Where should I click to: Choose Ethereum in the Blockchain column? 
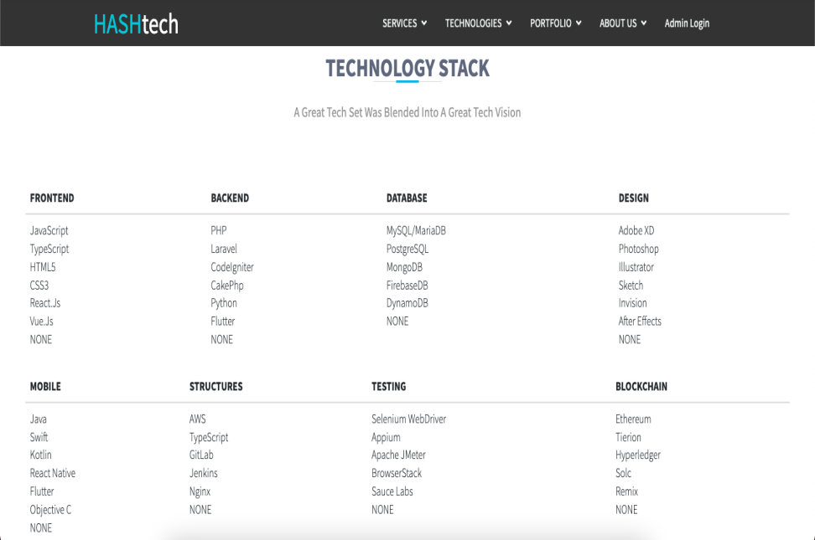pyautogui.click(x=633, y=419)
